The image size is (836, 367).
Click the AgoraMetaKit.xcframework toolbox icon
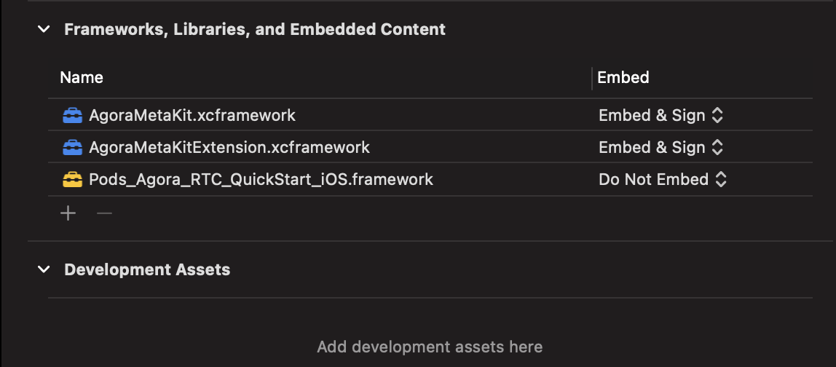(x=73, y=115)
